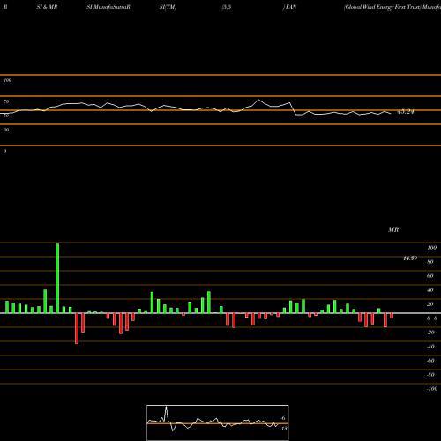Image resolution: width=441 pixels, height=441 pixels.
Task: Click the current RSI value 45.24
Action: click(406, 112)
